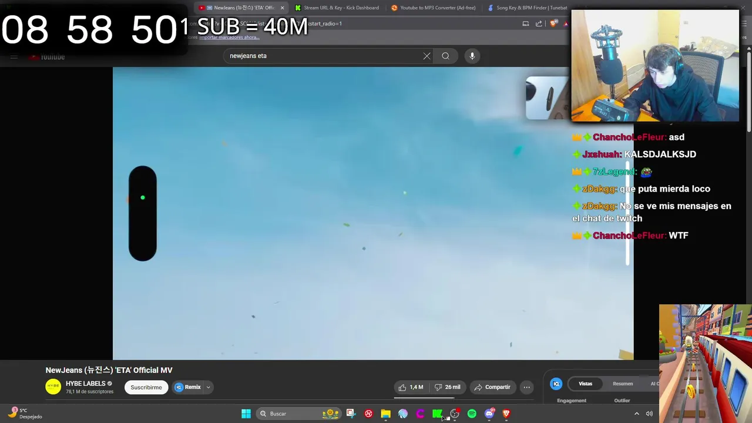Click the browser cast/screen icon in address bar
This screenshot has width=752, height=423.
pyautogui.click(x=526, y=23)
